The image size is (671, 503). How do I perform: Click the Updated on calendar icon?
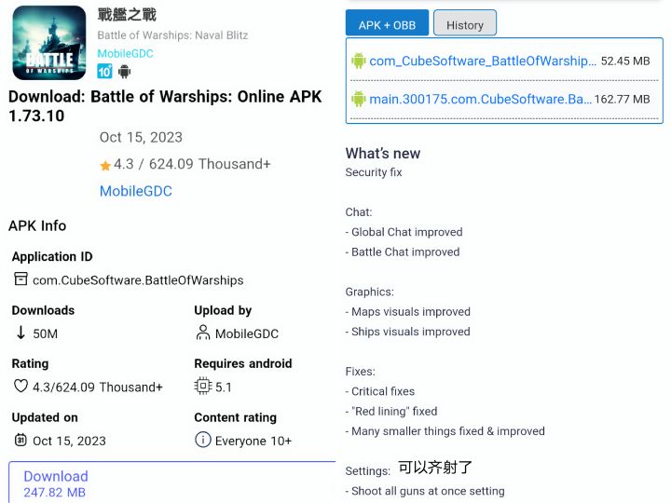click(x=21, y=440)
